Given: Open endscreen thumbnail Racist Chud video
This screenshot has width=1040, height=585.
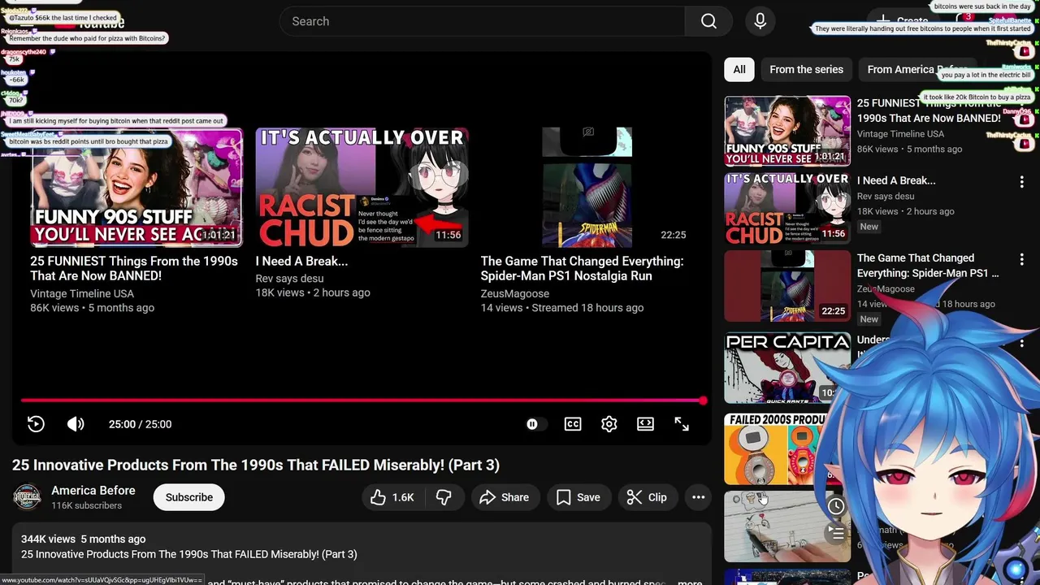Looking at the screenshot, I should 362,187.
